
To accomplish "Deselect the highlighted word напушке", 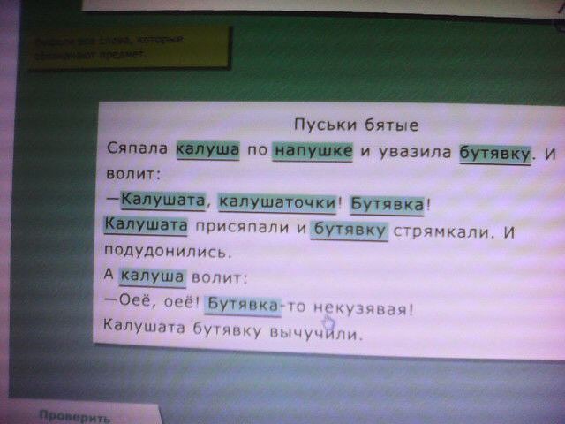I will [313, 151].
